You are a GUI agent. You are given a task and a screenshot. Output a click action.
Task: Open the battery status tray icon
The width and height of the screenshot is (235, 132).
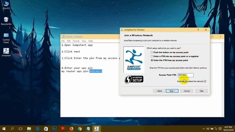(212, 129)
